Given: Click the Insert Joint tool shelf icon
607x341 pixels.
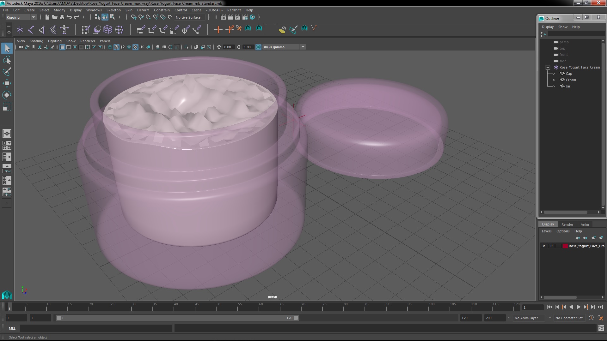Looking at the screenshot, I should coord(31,30).
